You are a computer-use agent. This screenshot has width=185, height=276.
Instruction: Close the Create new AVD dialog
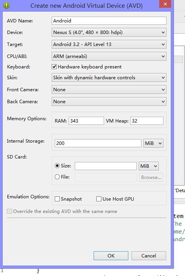[165, 4]
